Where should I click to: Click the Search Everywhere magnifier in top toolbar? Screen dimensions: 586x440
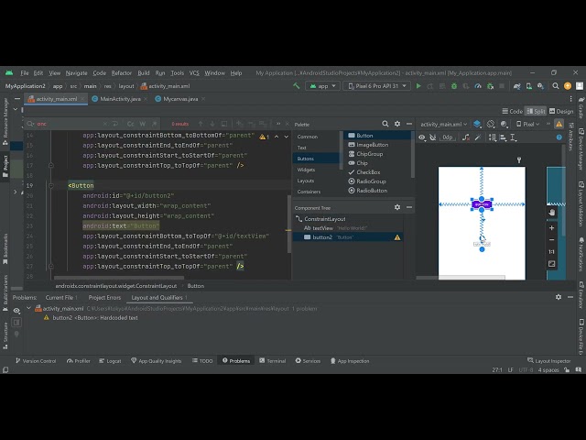pos(556,86)
